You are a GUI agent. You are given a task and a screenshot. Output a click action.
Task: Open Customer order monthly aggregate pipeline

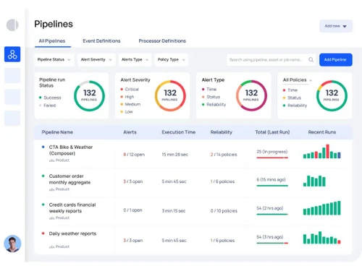[x=70, y=179]
